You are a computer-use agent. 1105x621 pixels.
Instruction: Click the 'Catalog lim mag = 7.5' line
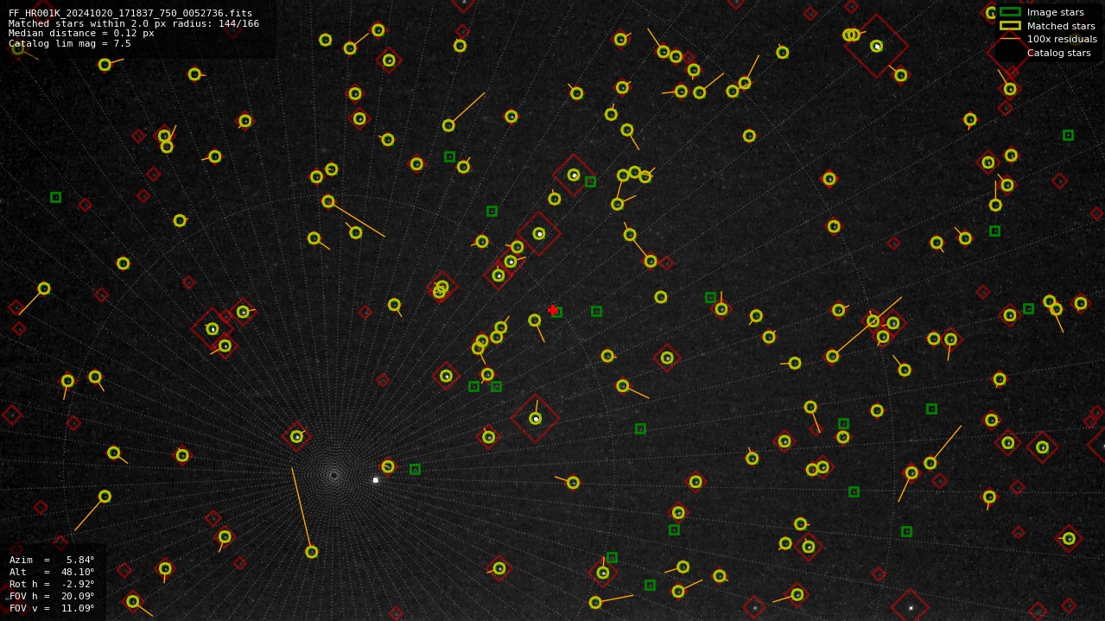(x=70, y=43)
